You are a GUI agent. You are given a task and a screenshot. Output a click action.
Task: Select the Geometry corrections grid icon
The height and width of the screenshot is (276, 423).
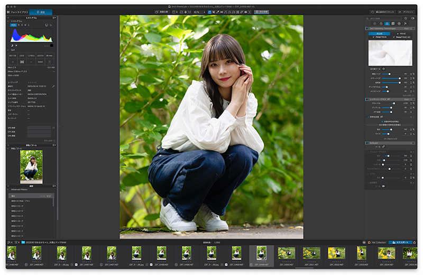(x=393, y=24)
